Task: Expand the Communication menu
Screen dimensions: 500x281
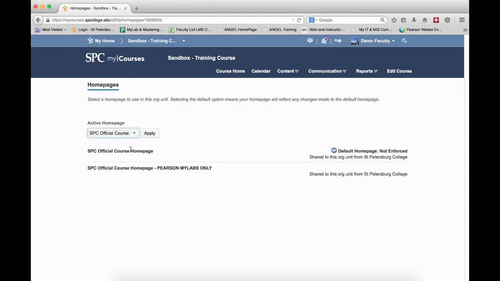Action: (x=327, y=71)
